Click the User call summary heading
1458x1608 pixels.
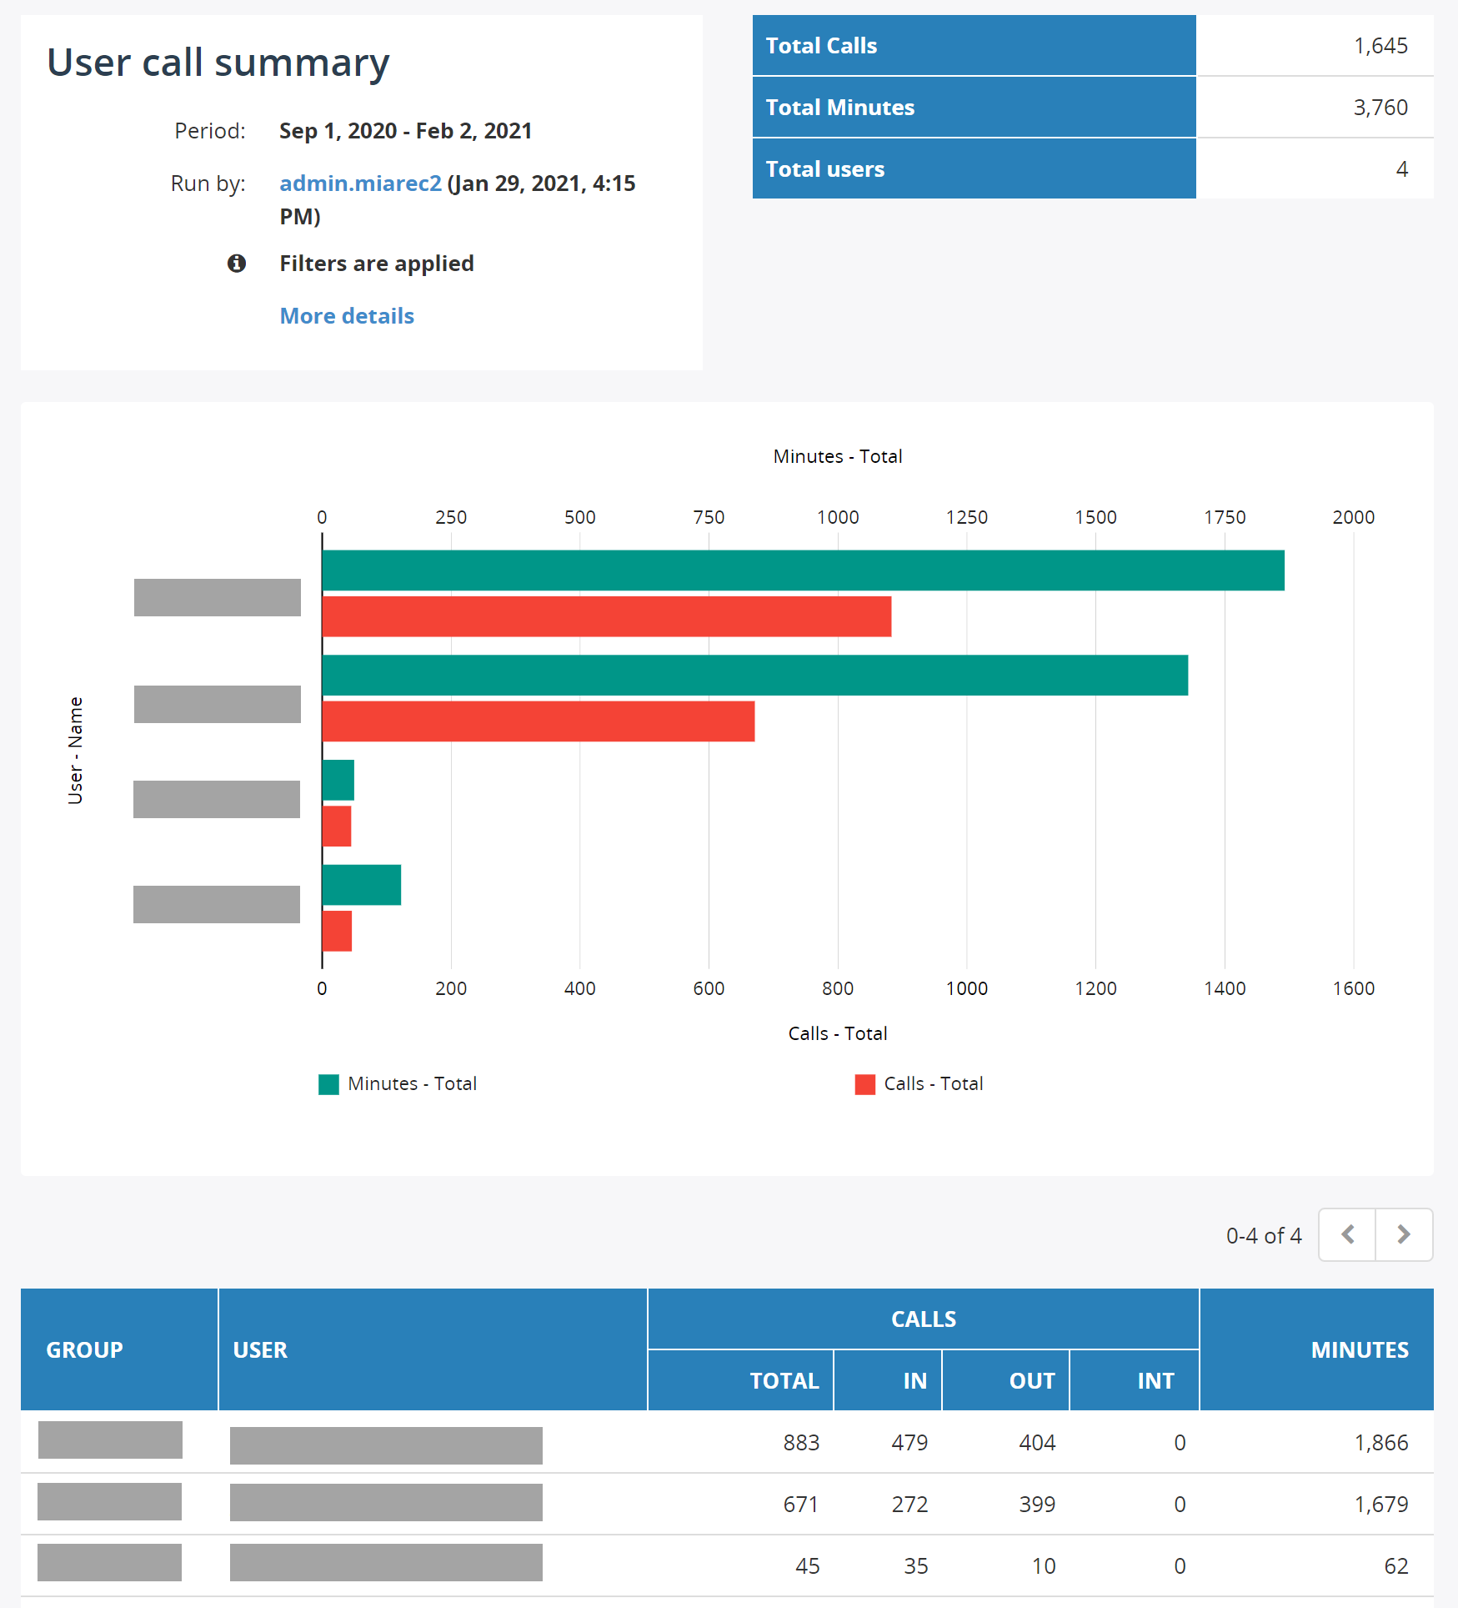[218, 63]
